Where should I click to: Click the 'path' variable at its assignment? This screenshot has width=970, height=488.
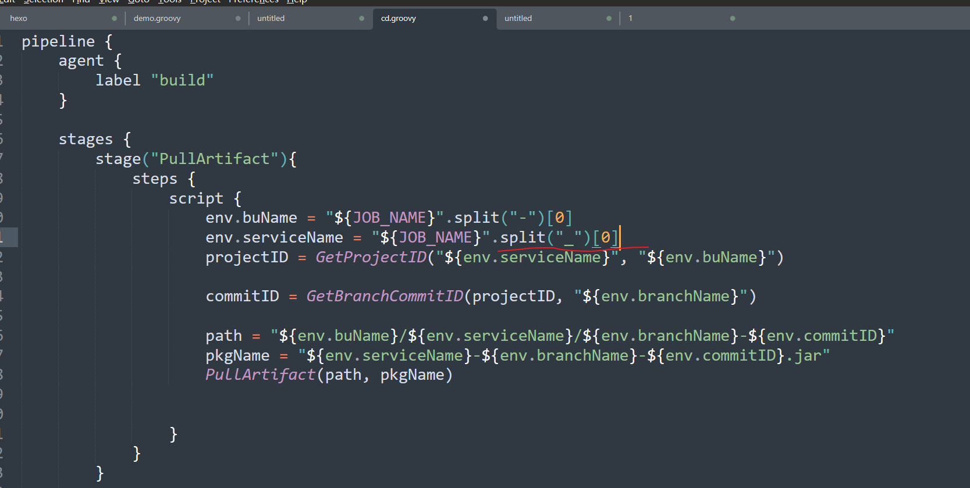[x=223, y=336]
